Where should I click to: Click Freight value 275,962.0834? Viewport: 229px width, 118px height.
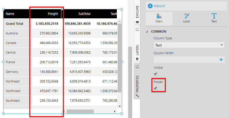point(49,33)
